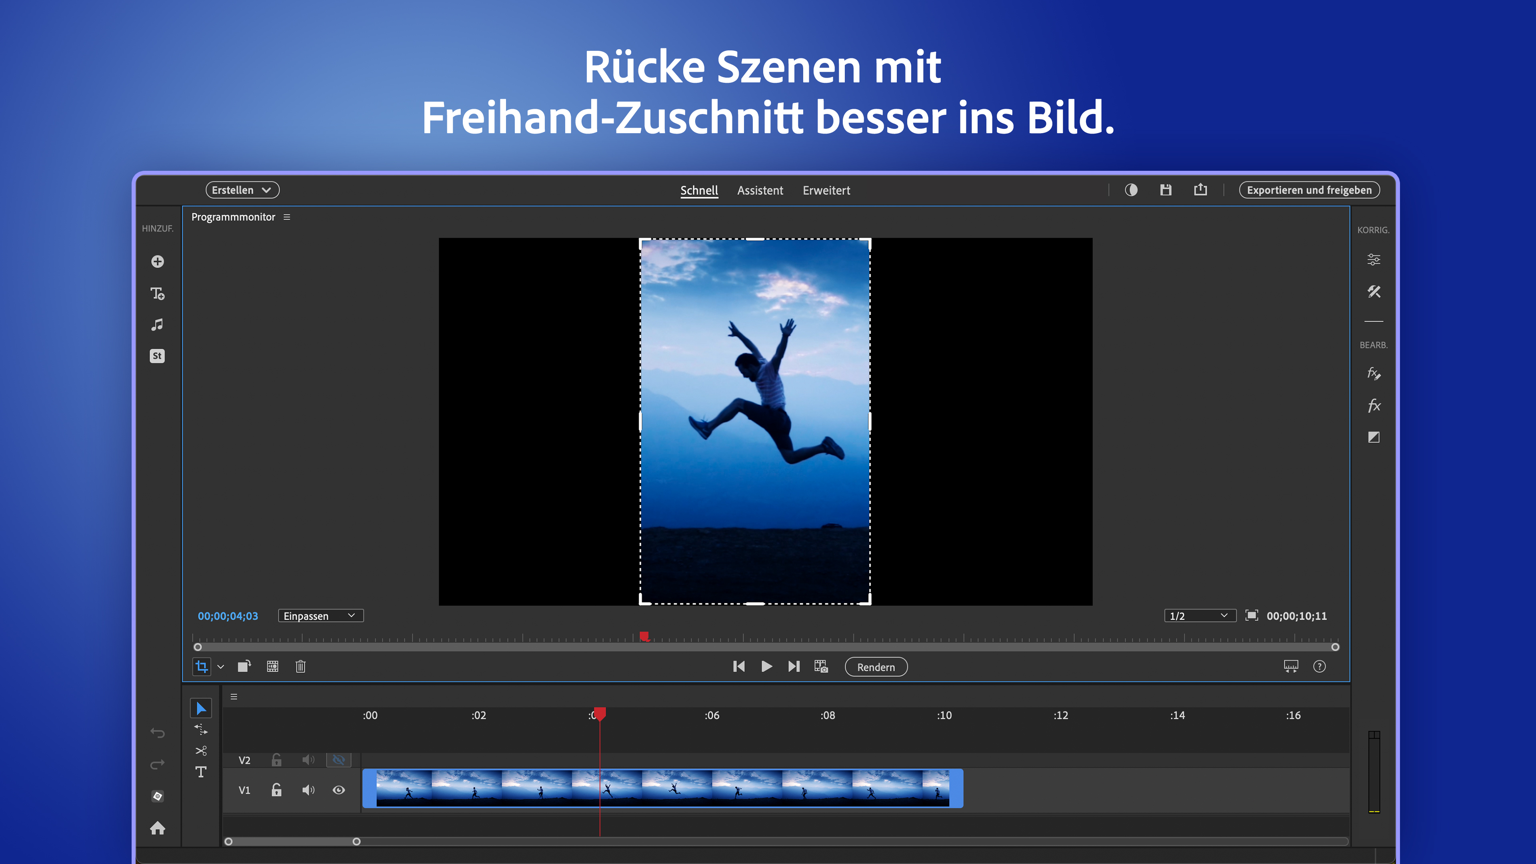Open the Erstellen dropdown
Viewport: 1536px width, 864px height.
[242, 190]
